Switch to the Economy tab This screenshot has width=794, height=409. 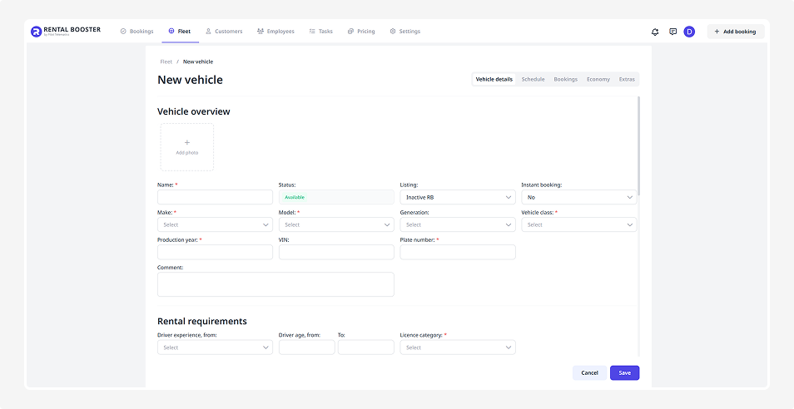(x=598, y=80)
